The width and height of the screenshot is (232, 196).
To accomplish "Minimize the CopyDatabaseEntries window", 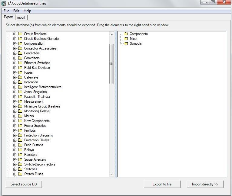I will [205, 2].
